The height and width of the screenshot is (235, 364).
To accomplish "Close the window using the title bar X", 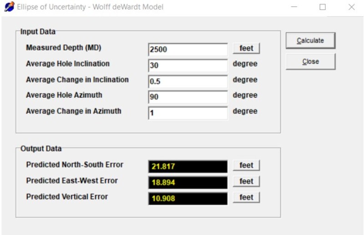I will click(x=351, y=7).
